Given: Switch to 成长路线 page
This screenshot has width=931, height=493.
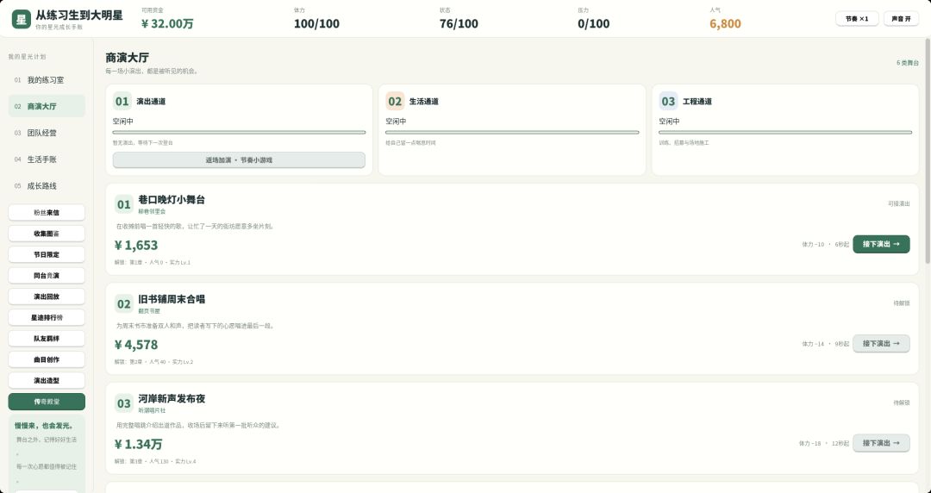Looking at the screenshot, I should coord(47,186).
